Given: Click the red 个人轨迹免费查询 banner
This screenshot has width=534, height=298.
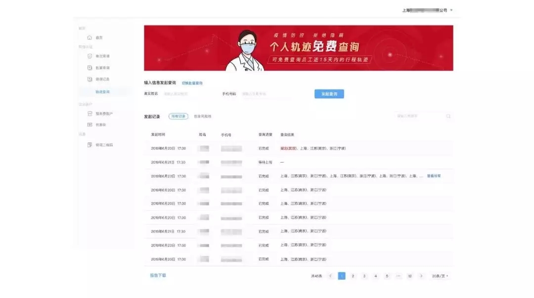Looking at the screenshot, I should (x=298, y=47).
